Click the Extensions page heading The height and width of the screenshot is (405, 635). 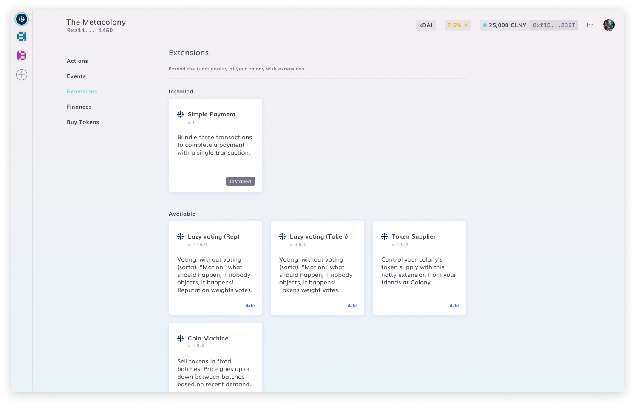tap(189, 53)
